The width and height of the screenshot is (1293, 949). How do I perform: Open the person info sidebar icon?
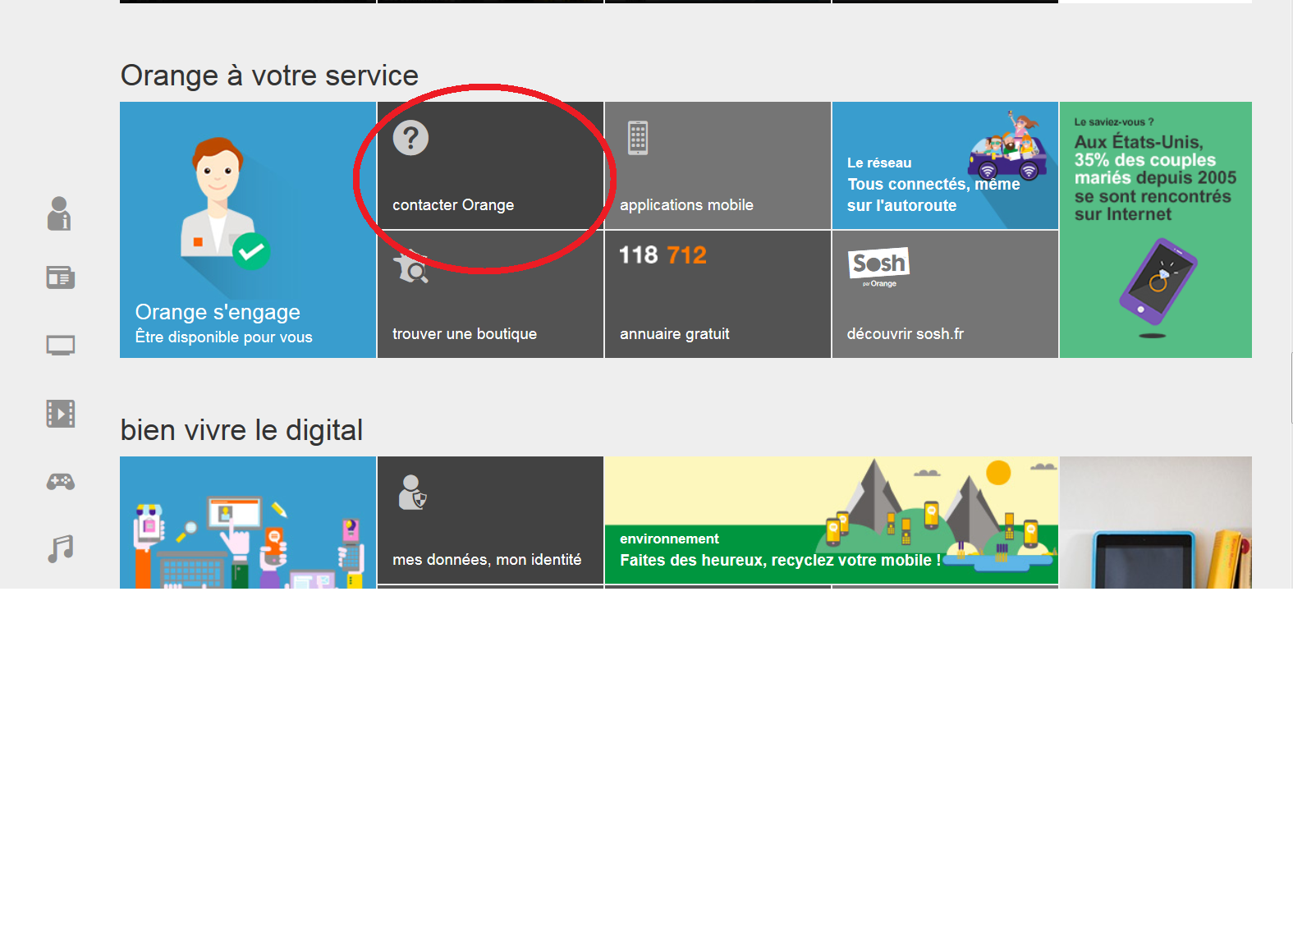59,213
